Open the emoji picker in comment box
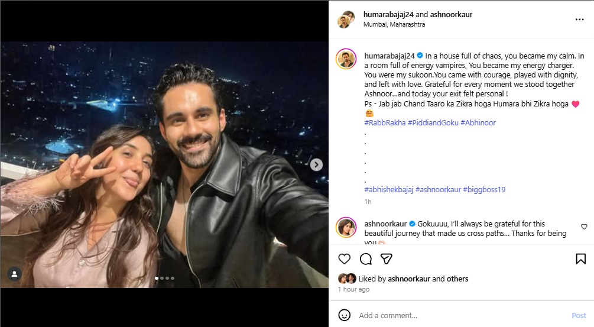Image resolution: width=594 pixels, height=327 pixels. pos(344,315)
